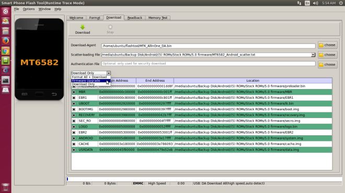345x193 pixels.
Task: Click the boot.img location path
Action: [237, 109]
